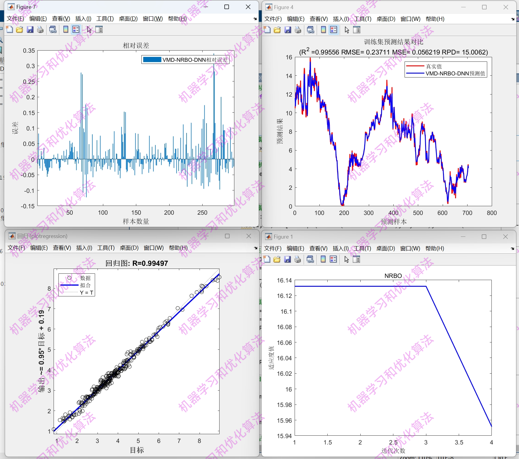
Task: Click Print icon in Figure 7 toolbar
Action: click(x=40, y=29)
